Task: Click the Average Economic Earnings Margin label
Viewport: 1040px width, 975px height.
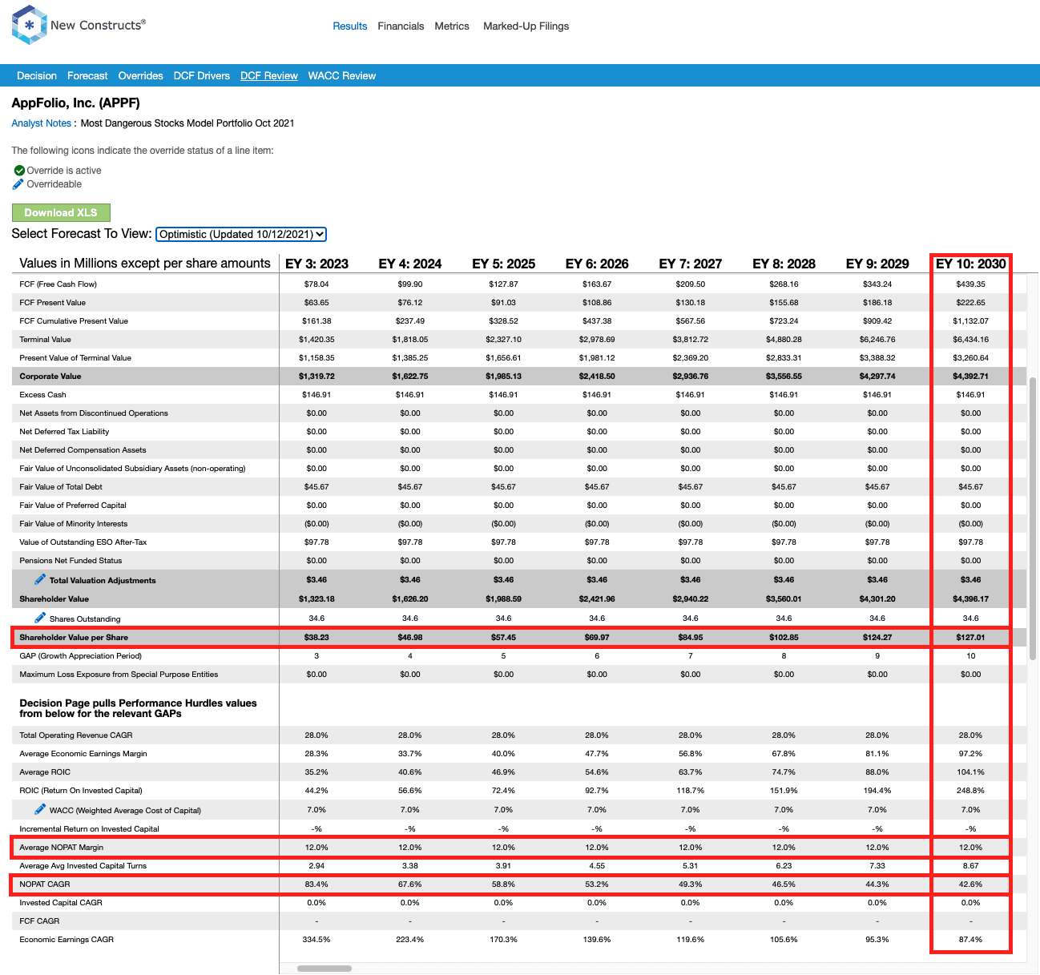Action: (x=83, y=754)
